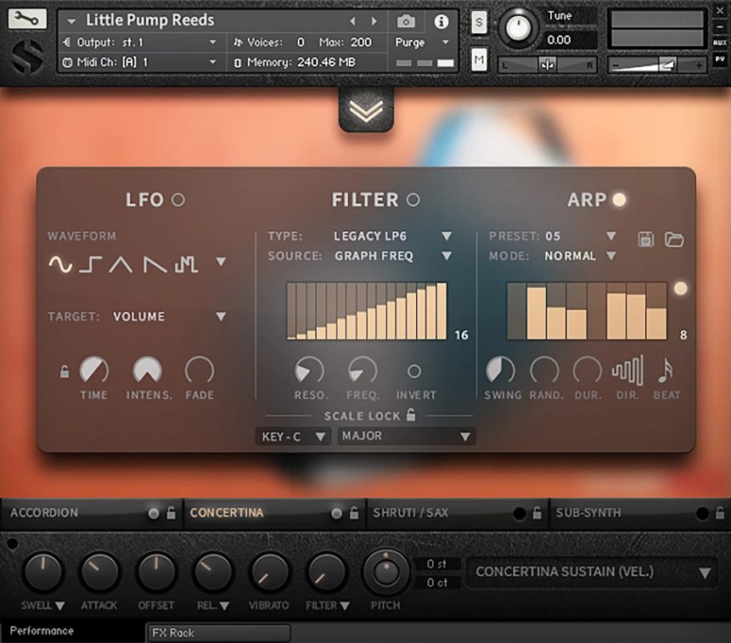Click the Solo S button
731x643 pixels.
480,21
